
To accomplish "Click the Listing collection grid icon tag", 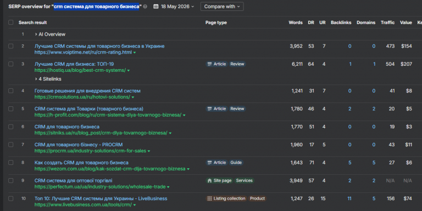I will (x=209, y=198).
